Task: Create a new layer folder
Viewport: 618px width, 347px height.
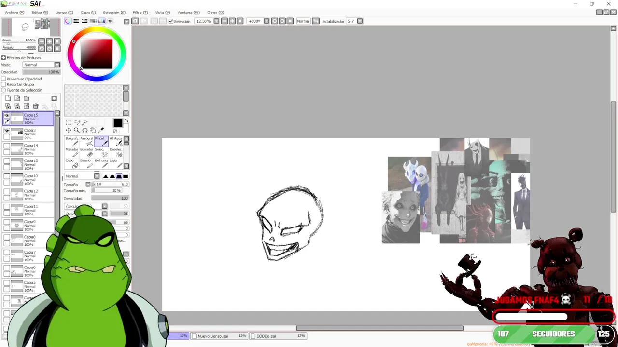Action: click(27, 98)
